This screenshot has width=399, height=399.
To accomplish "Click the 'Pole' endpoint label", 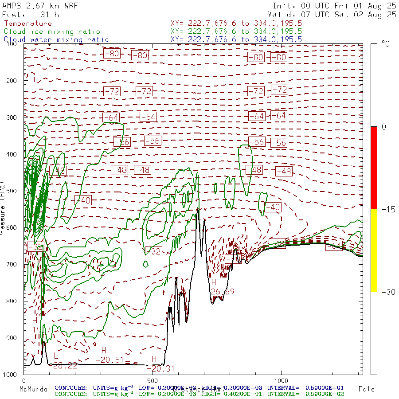I will 367,389.
